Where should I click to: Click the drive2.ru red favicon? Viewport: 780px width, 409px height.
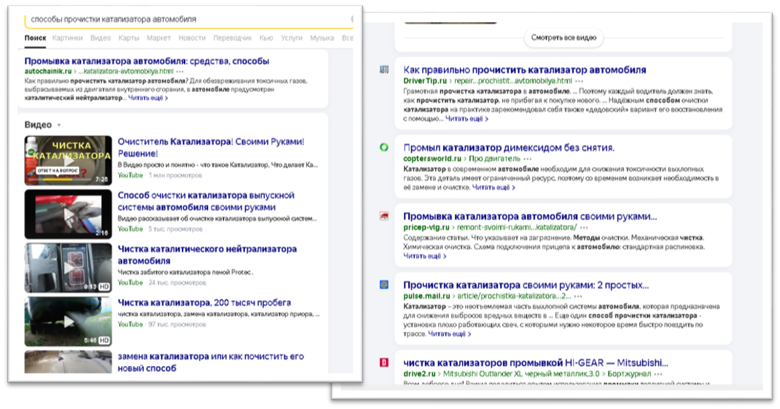(384, 363)
